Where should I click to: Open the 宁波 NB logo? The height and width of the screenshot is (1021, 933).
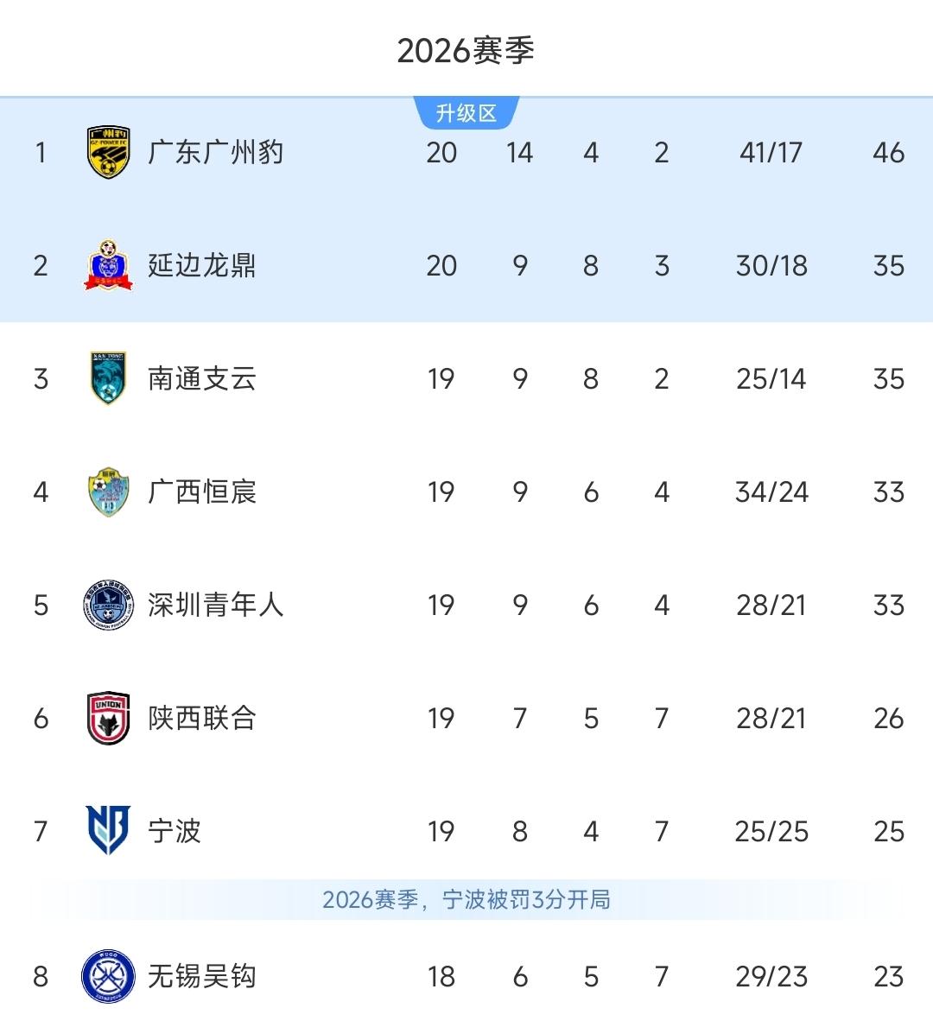click(x=108, y=830)
